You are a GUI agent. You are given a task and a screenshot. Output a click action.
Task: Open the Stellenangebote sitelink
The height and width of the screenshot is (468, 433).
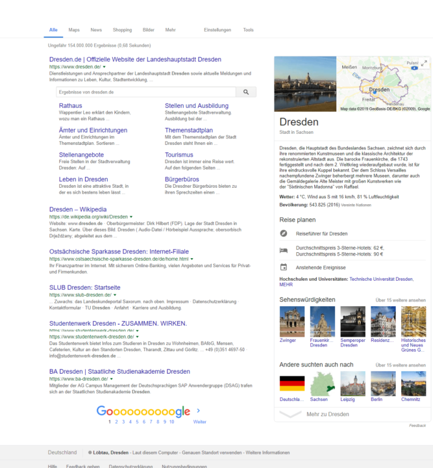(81, 155)
